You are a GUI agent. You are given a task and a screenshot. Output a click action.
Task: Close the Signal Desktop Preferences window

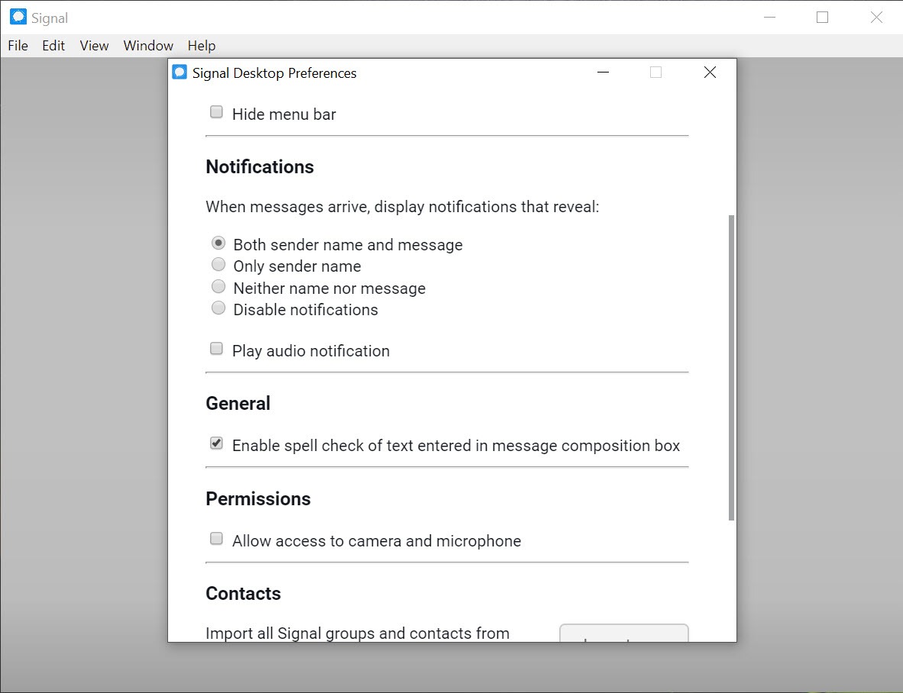tap(710, 73)
